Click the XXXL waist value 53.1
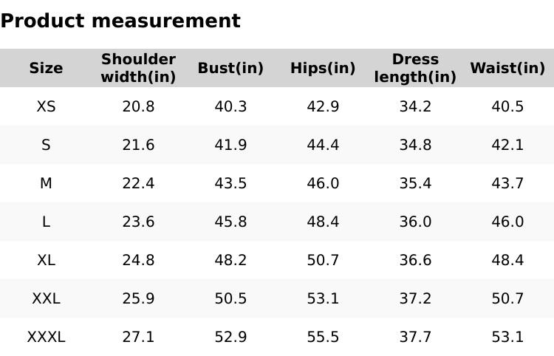The height and width of the screenshot is (356, 554). click(507, 337)
